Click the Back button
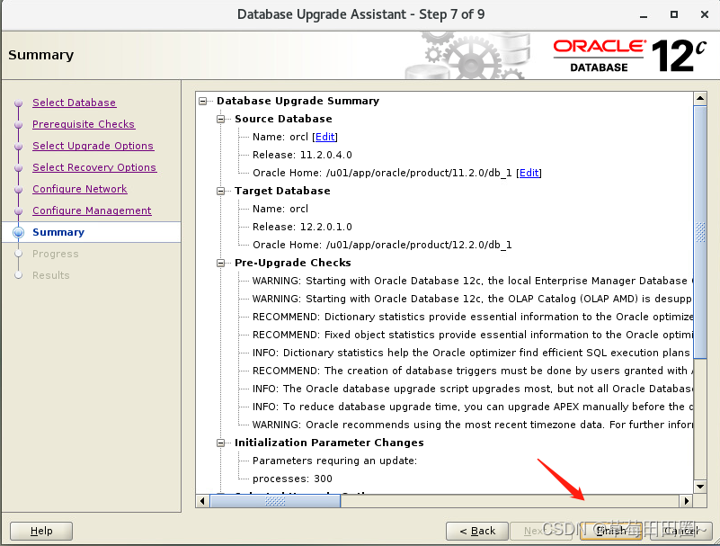 477,531
